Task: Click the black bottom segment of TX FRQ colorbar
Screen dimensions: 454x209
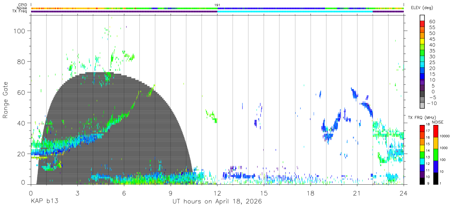Action: [x=422, y=181]
